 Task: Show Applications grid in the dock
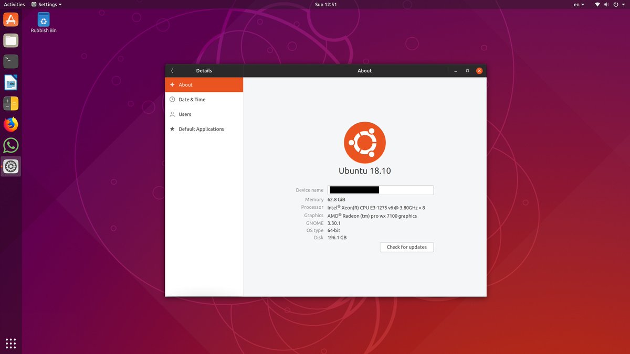pos(11,344)
